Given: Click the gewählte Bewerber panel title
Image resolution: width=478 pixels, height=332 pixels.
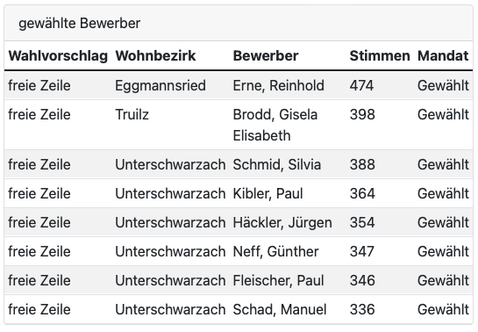Looking at the screenshot, I should [x=80, y=23].
